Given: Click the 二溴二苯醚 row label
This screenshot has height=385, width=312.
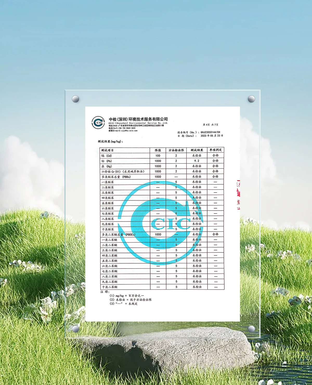Looking at the screenshot, I should point(109,245).
